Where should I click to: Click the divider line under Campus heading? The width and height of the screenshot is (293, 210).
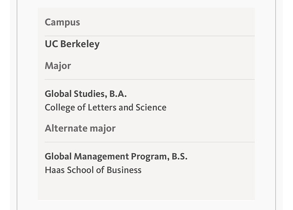click(149, 36)
